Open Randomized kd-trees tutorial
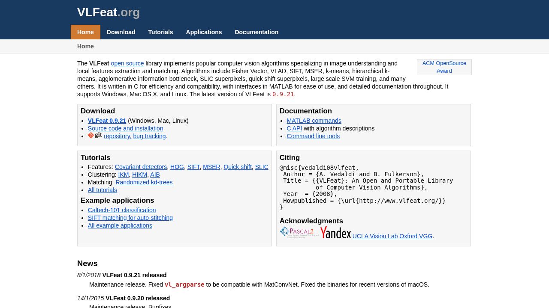Image resolution: width=549 pixels, height=308 pixels. point(144,182)
